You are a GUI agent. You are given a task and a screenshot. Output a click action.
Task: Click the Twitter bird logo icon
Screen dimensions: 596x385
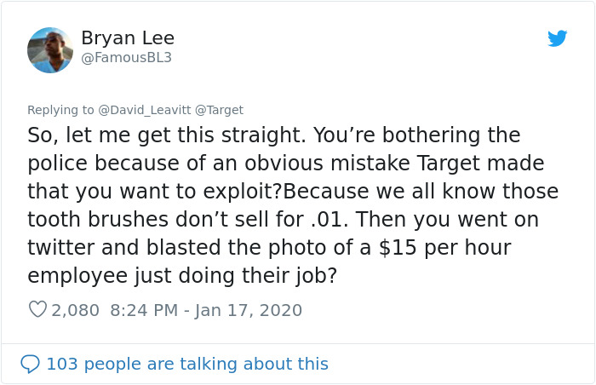[x=557, y=38]
